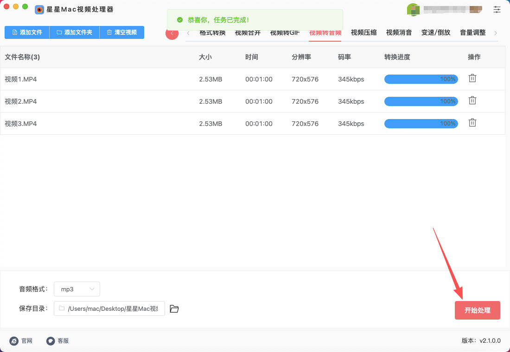
Task: Expand the 音频格式 mp3 dropdown
Action: point(77,289)
